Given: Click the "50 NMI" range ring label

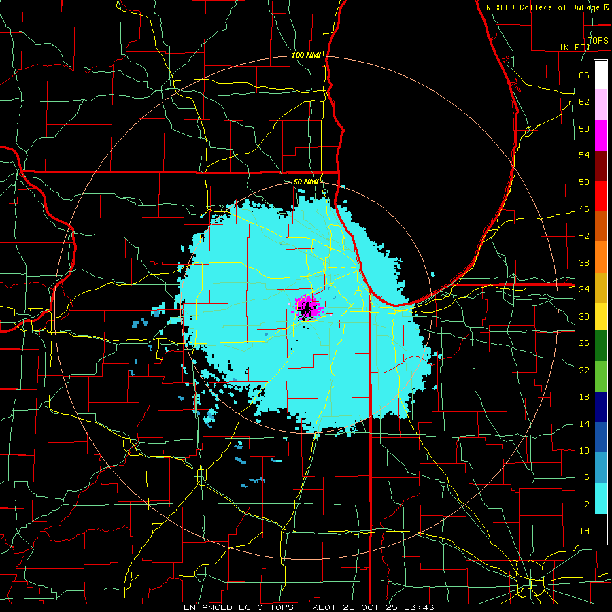Looking at the screenshot, I should pyautogui.click(x=306, y=182).
